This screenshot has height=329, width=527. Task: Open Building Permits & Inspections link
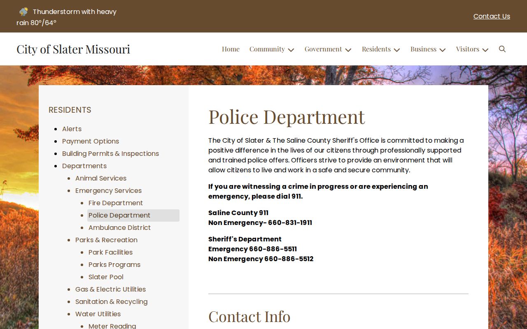click(110, 153)
